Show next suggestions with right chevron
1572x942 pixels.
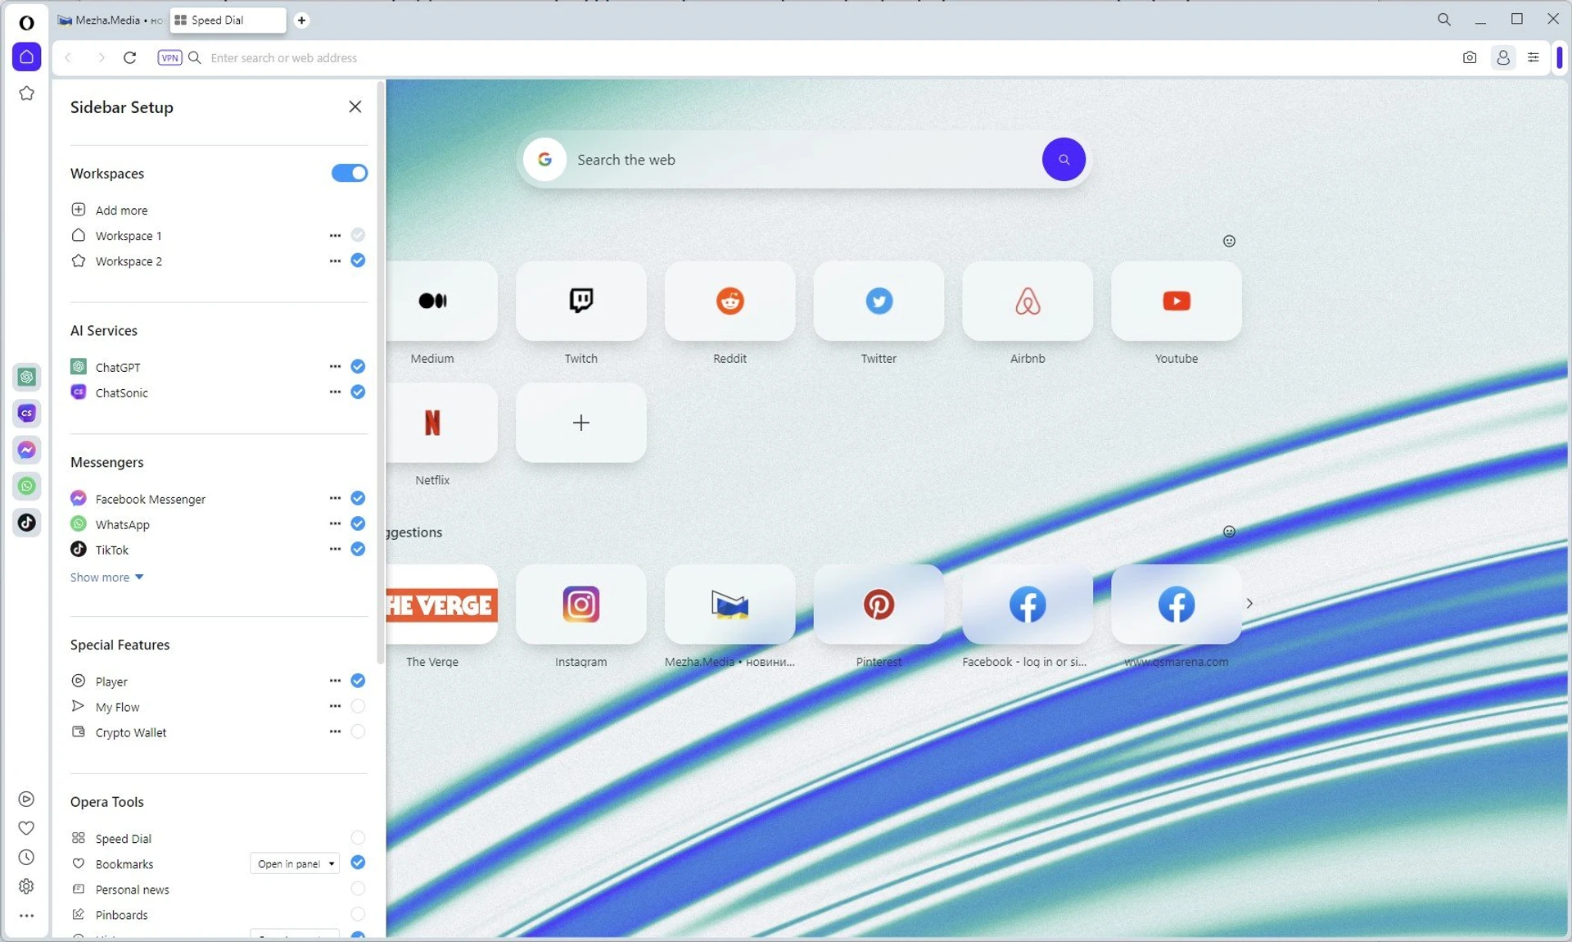tap(1249, 604)
